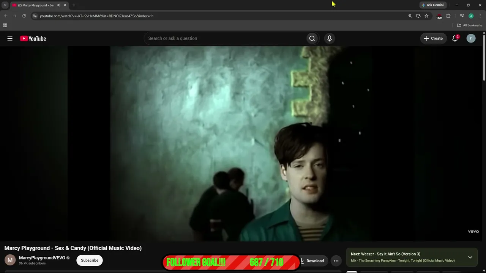Open the YouTube account avatar menu
Image resolution: width=486 pixels, height=273 pixels.
point(471,38)
